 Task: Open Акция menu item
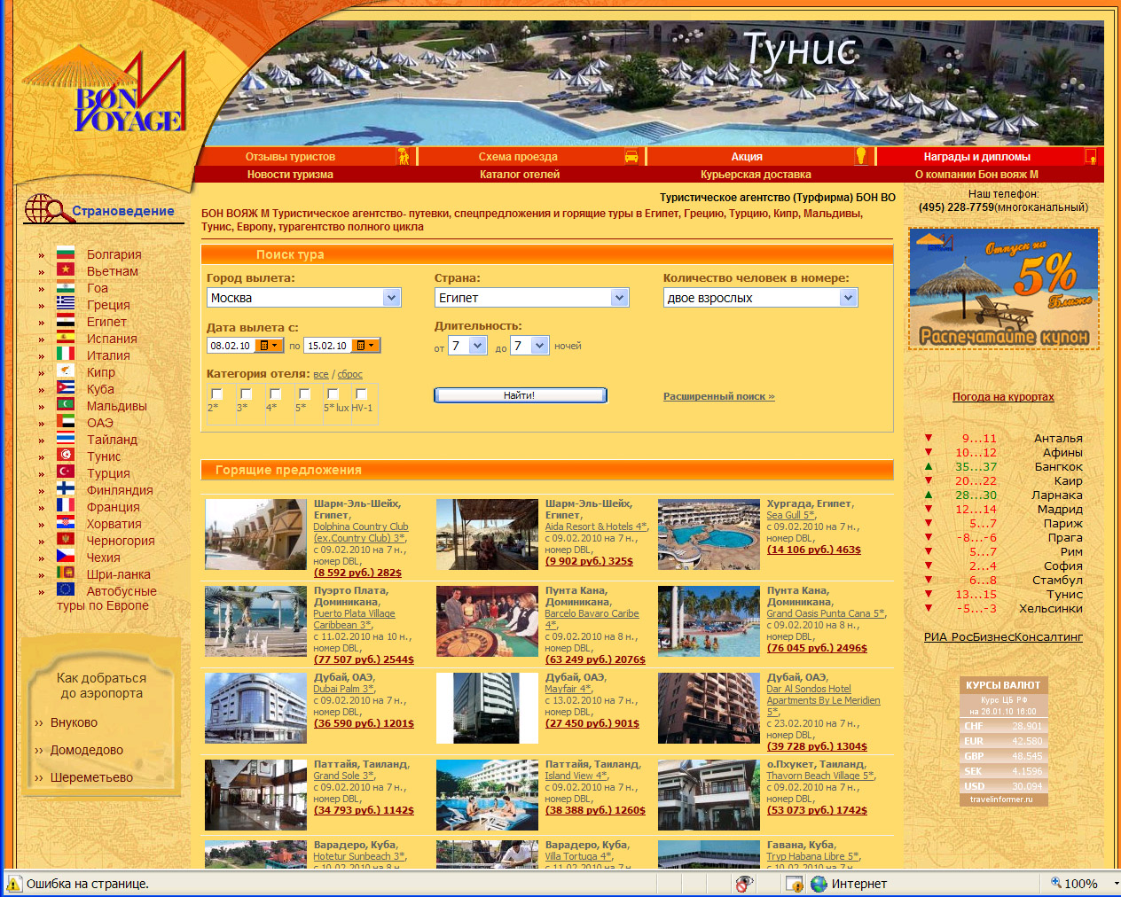(x=747, y=157)
